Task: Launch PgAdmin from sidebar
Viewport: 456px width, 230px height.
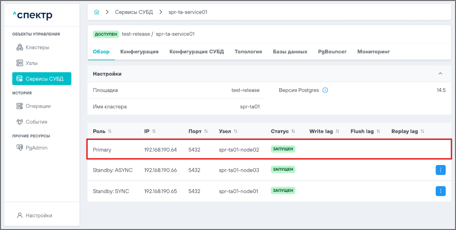Action: (36, 148)
